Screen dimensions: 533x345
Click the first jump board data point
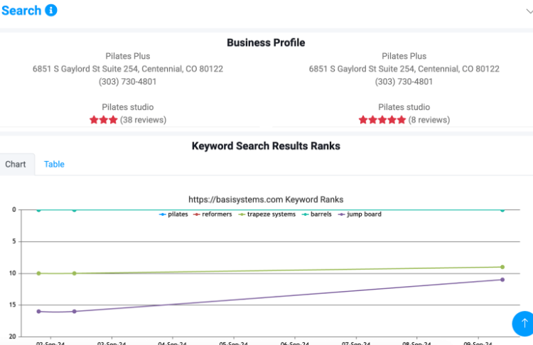39,312
